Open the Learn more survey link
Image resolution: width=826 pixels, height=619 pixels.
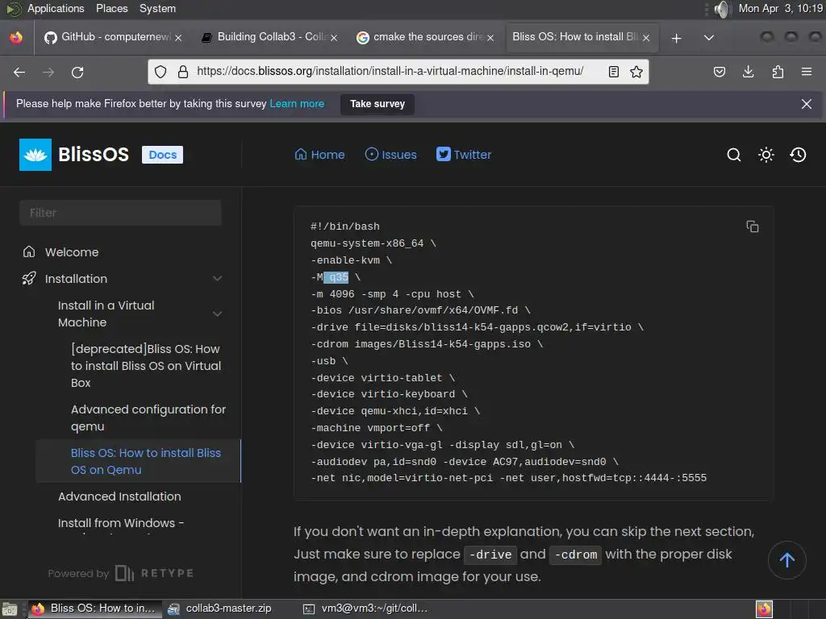coord(297,104)
